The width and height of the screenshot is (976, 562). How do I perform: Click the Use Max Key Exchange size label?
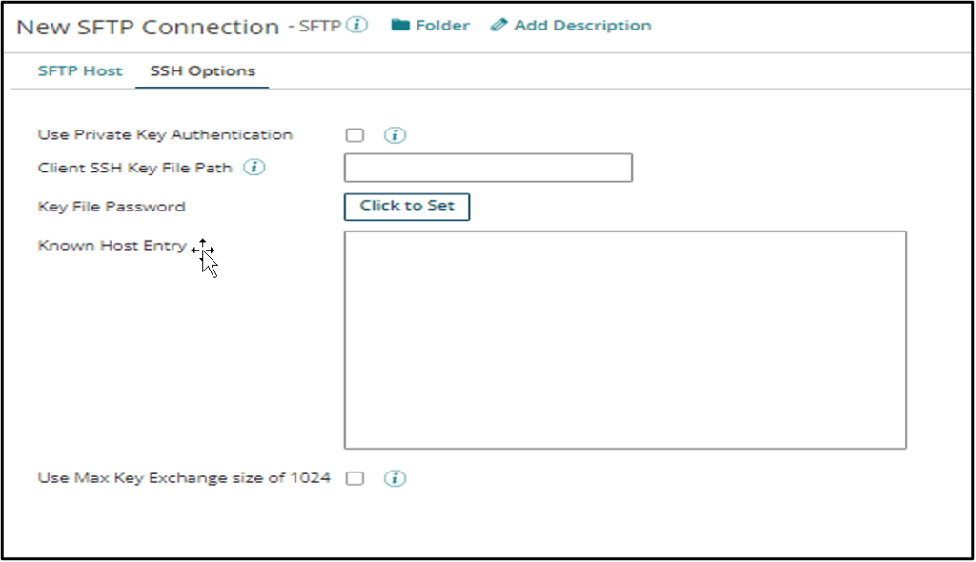pyautogui.click(x=184, y=478)
